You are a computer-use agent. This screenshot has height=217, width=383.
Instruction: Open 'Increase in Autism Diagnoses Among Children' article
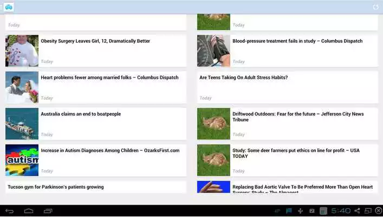[110, 150]
